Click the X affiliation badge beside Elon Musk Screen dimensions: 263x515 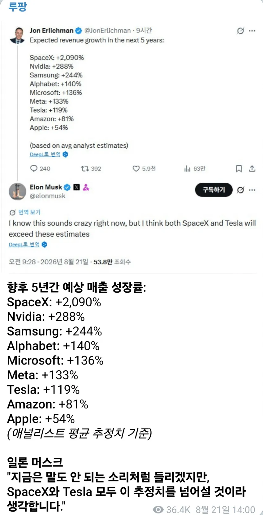click(x=76, y=187)
